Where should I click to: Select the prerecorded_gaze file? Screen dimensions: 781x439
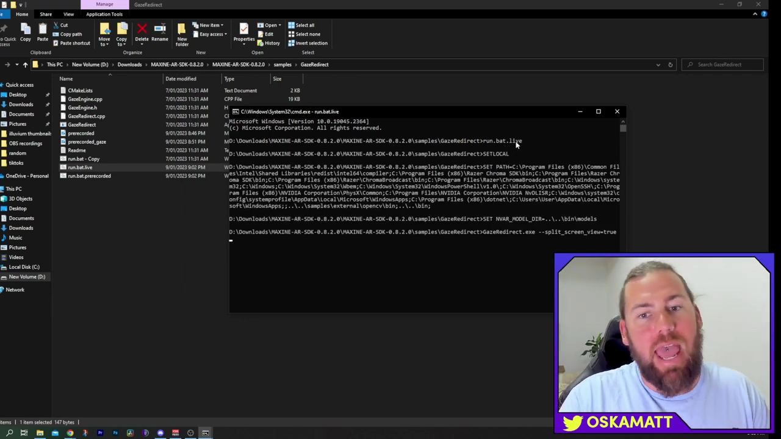pyautogui.click(x=87, y=141)
